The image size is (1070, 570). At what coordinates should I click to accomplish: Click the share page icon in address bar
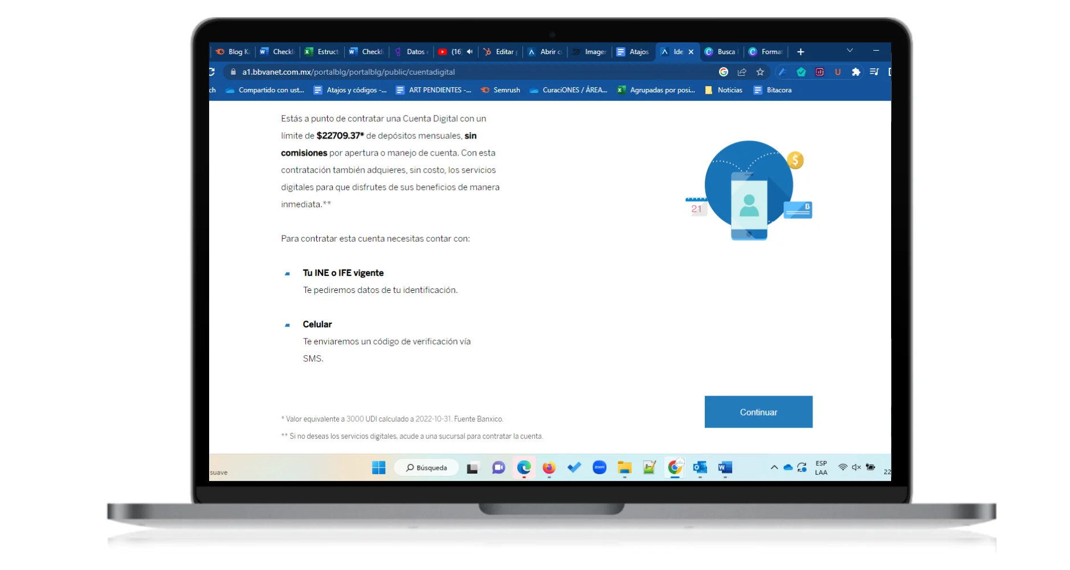[741, 72]
